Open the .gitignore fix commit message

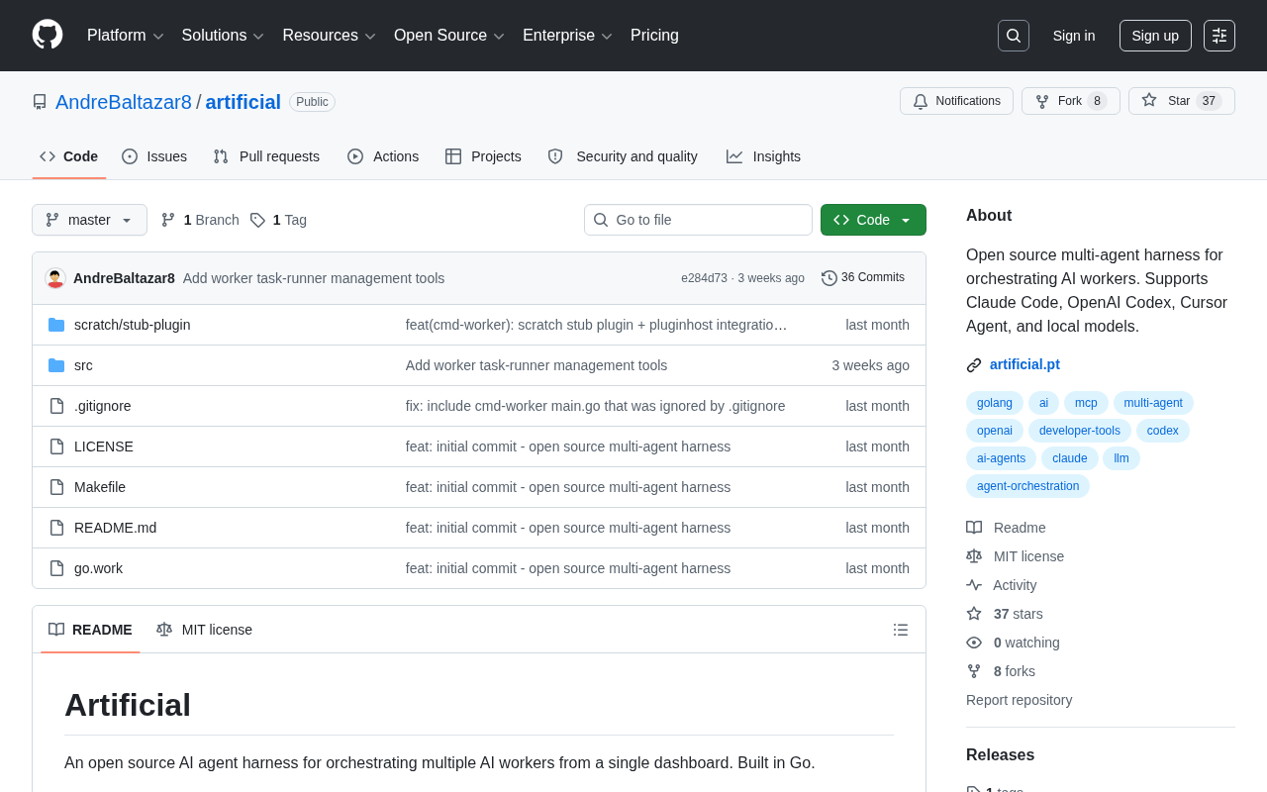click(x=595, y=406)
